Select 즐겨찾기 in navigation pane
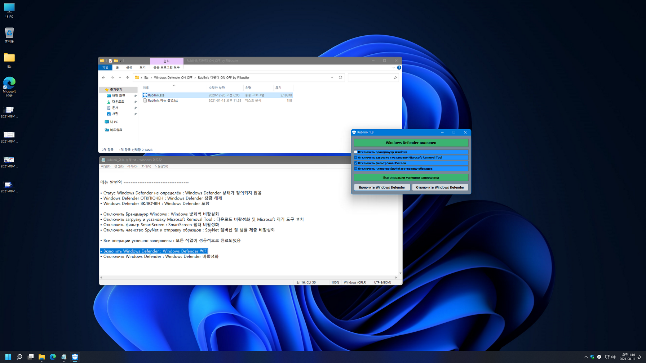 (116, 89)
